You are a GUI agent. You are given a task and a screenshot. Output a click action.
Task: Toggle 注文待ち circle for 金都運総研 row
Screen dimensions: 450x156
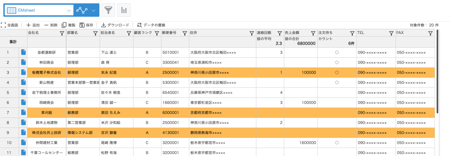[x=337, y=52]
